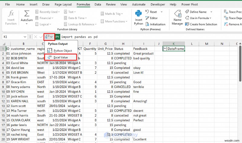Open the File tab

click(7, 4)
